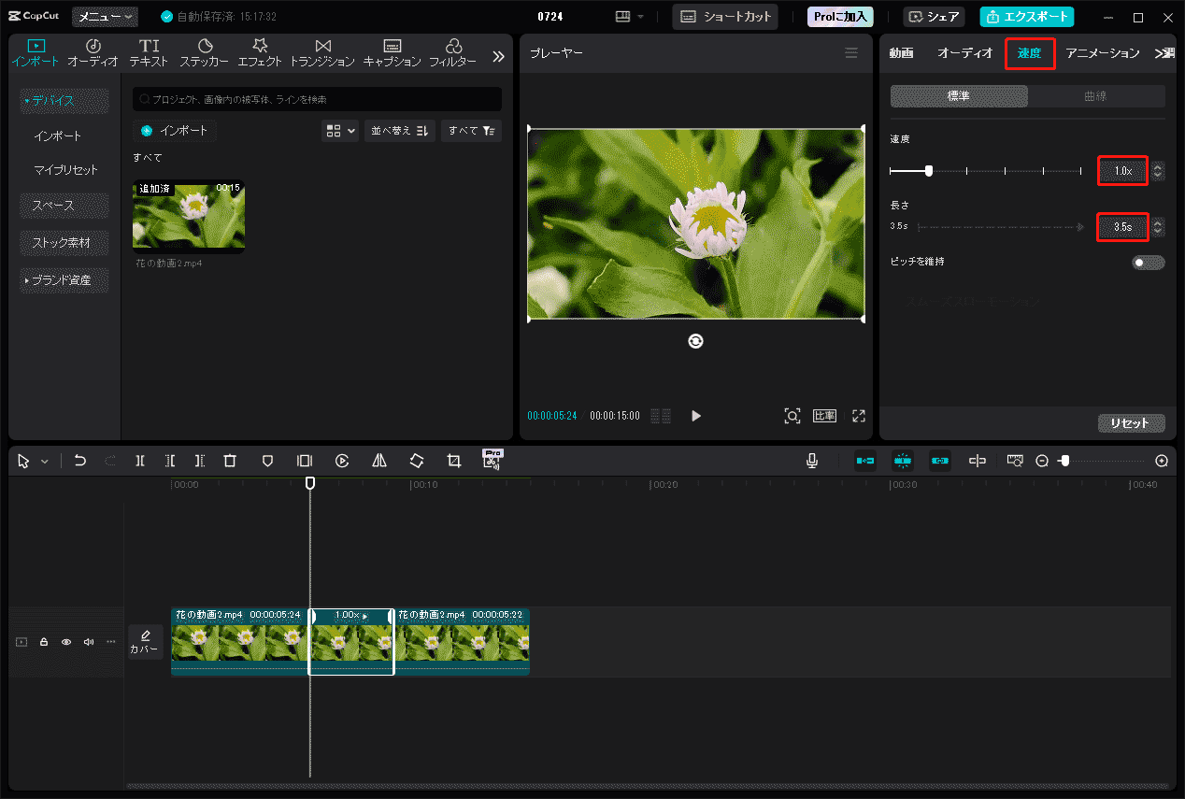Viewport: 1185px width, 799px height.
Task: Record voiceover with the microphone icon
Action: (812, 461)
